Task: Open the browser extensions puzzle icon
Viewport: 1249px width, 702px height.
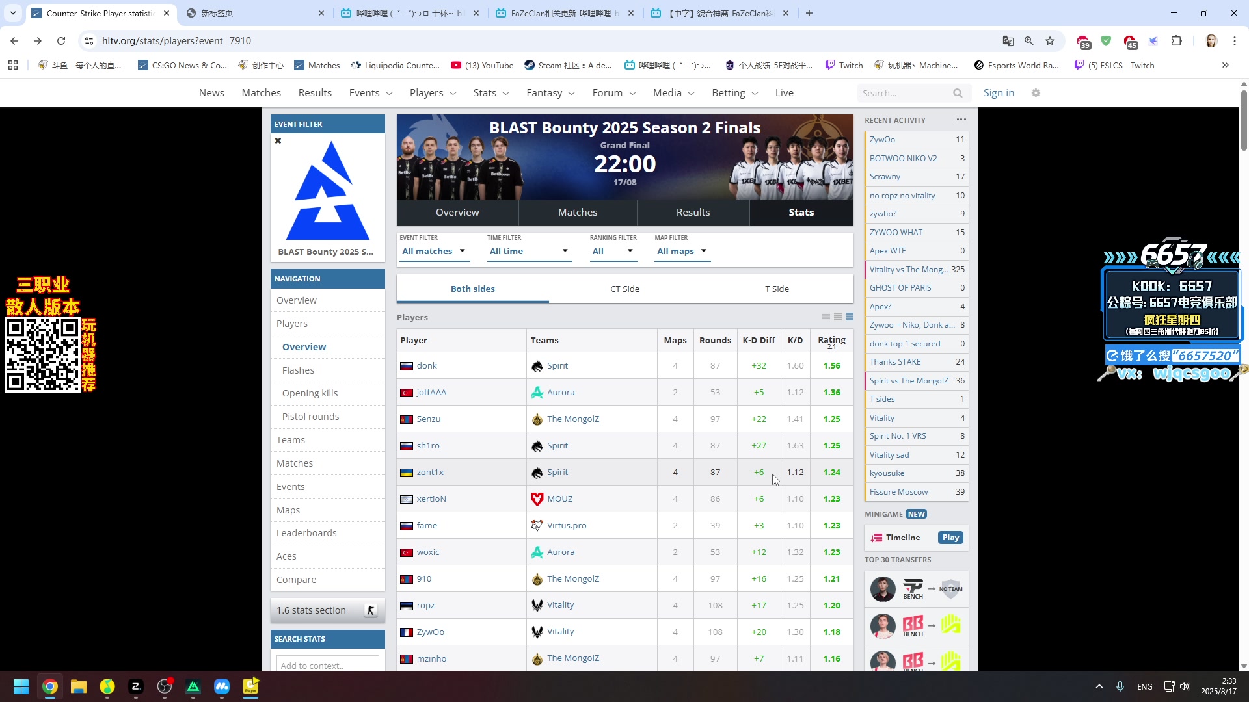Action: 1176,41
